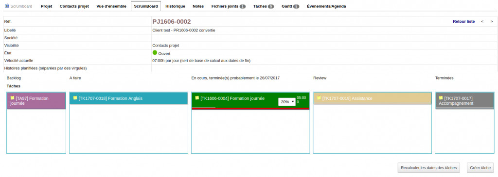Screen dimensions: 498x177
Task: Click yellow note icon on TK1606-0004 card
Action: coord(197,98)
